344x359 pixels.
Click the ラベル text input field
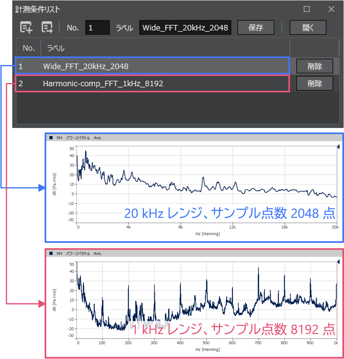[185, 27]
